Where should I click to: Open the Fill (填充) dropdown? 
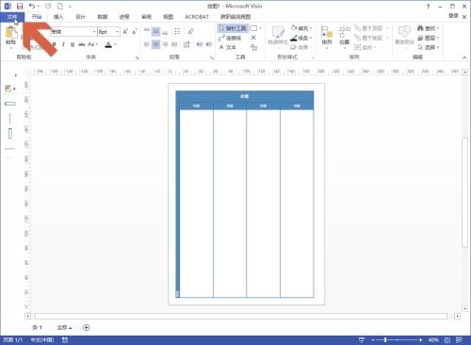pyautogui.click(x=301, y=28)
